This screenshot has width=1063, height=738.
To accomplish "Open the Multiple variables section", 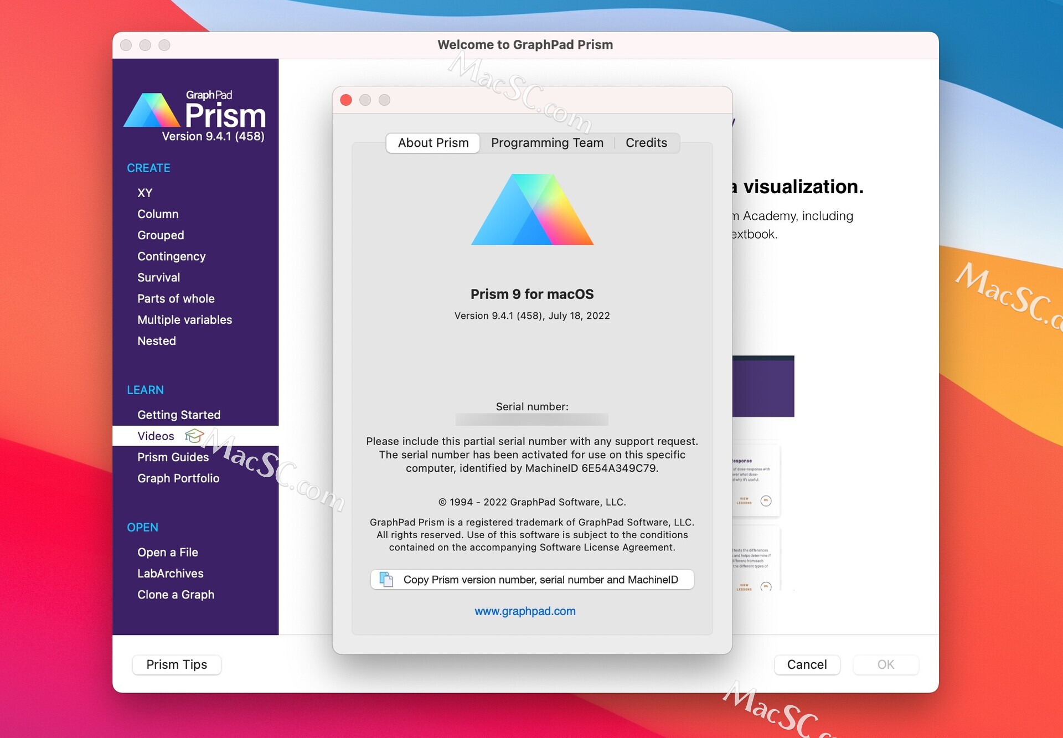I will (184, 319).
